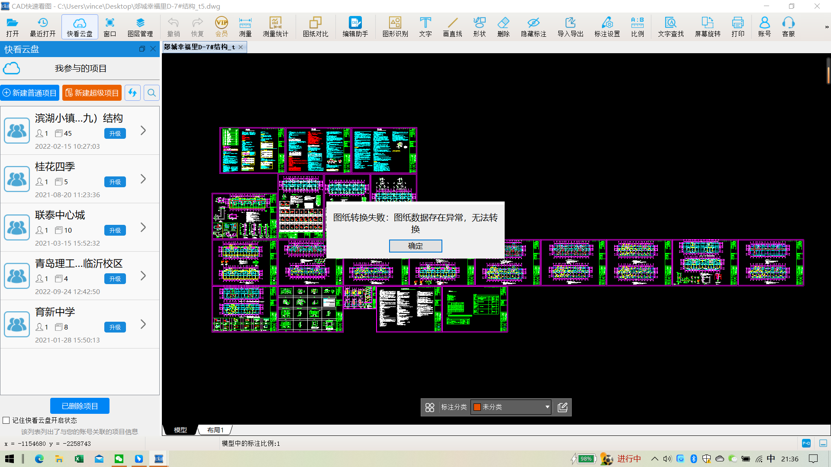Close the 快看云盘 panel
The height and width of the screenshot is (467, 831).
click(153, 49)
